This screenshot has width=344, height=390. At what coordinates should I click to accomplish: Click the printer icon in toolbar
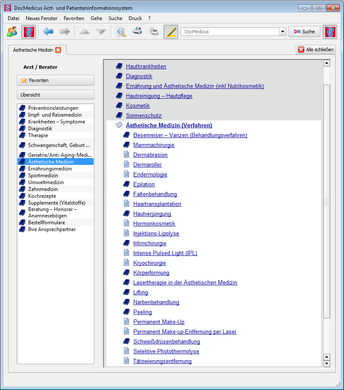pyautogui.click(x=137, y=31)
